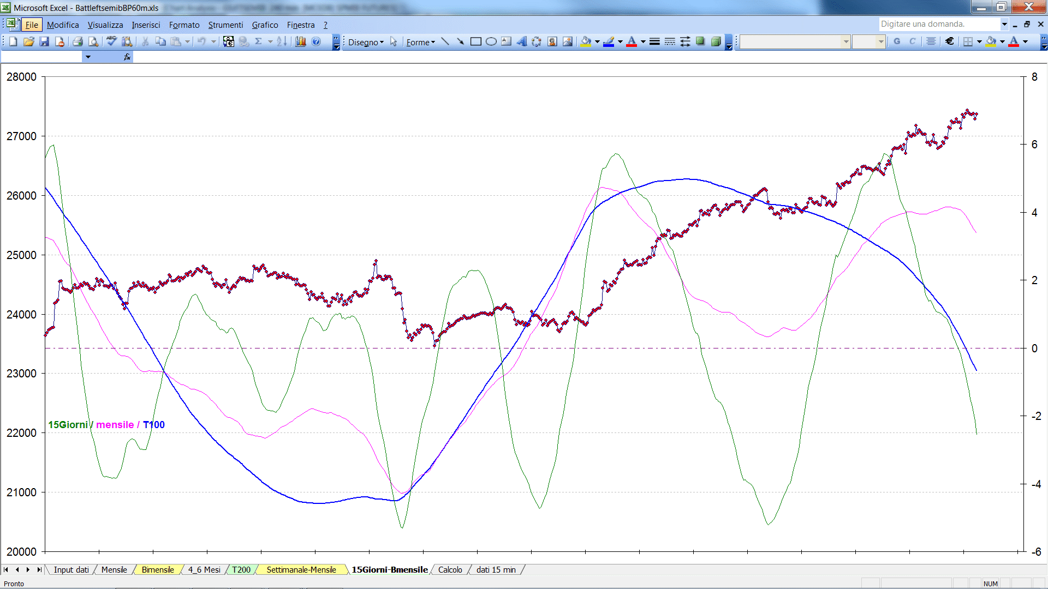Select the Rectangle drawing tool
1048x589 pixels.
(x=475, y=41)
